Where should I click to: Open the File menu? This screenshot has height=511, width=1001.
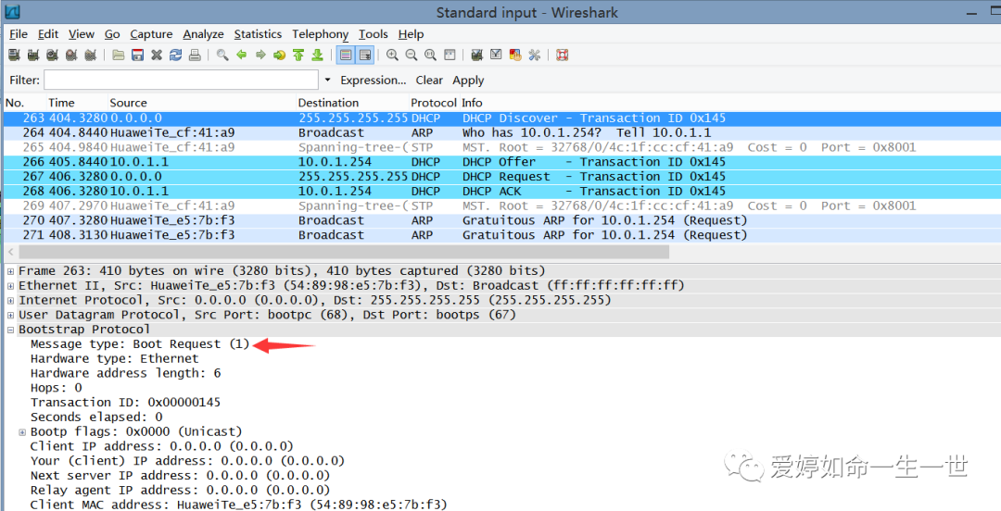[x=19, y=34]
